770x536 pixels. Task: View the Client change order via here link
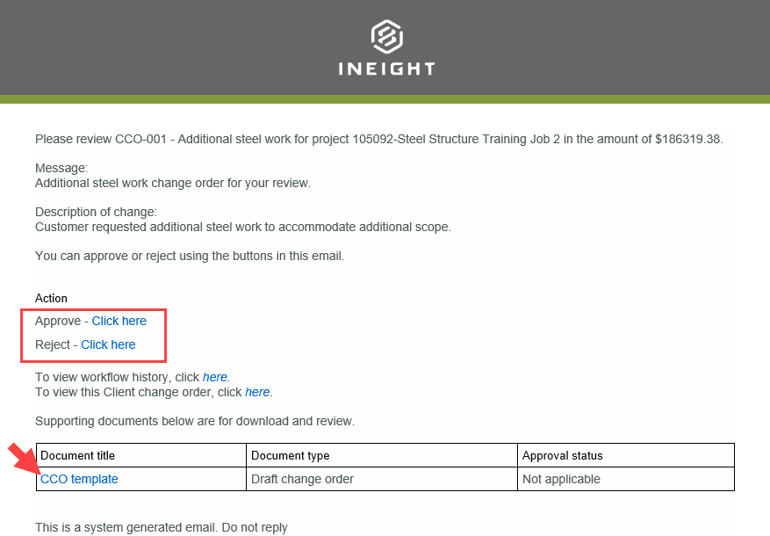point(257,392)
